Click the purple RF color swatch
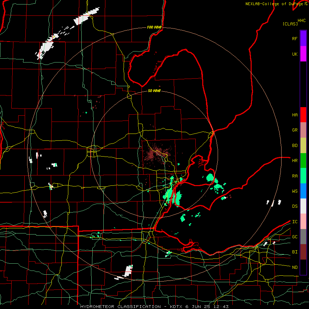The height and width of the screenshot is (309, 309). point(303,38)
